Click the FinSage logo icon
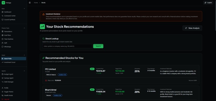Screen dimensions: 216x101 pos(3,3)
